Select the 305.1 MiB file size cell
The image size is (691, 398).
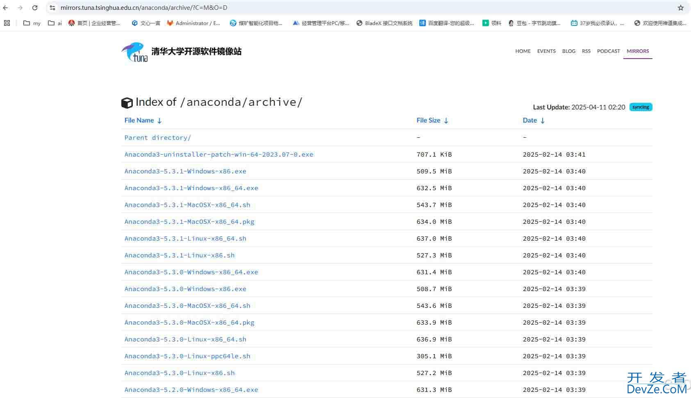click(x=434, y=356)
